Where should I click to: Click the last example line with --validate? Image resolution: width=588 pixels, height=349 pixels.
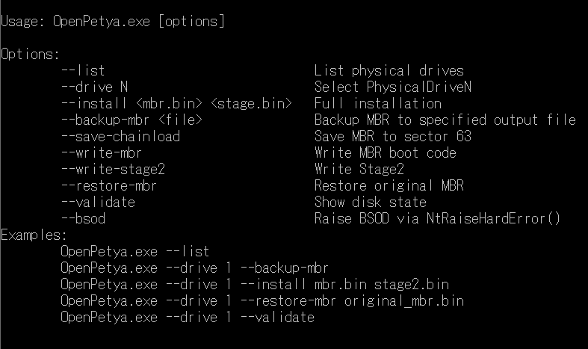point(188,318)
